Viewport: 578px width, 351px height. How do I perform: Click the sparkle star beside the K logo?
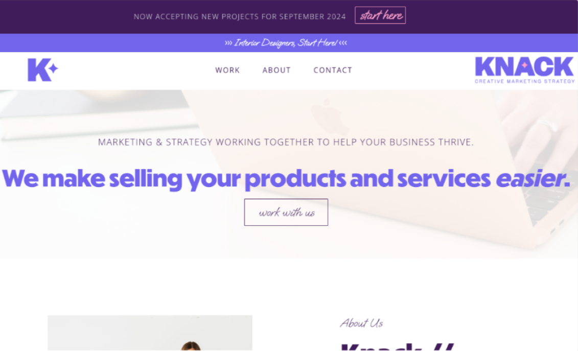coord(54,68)
